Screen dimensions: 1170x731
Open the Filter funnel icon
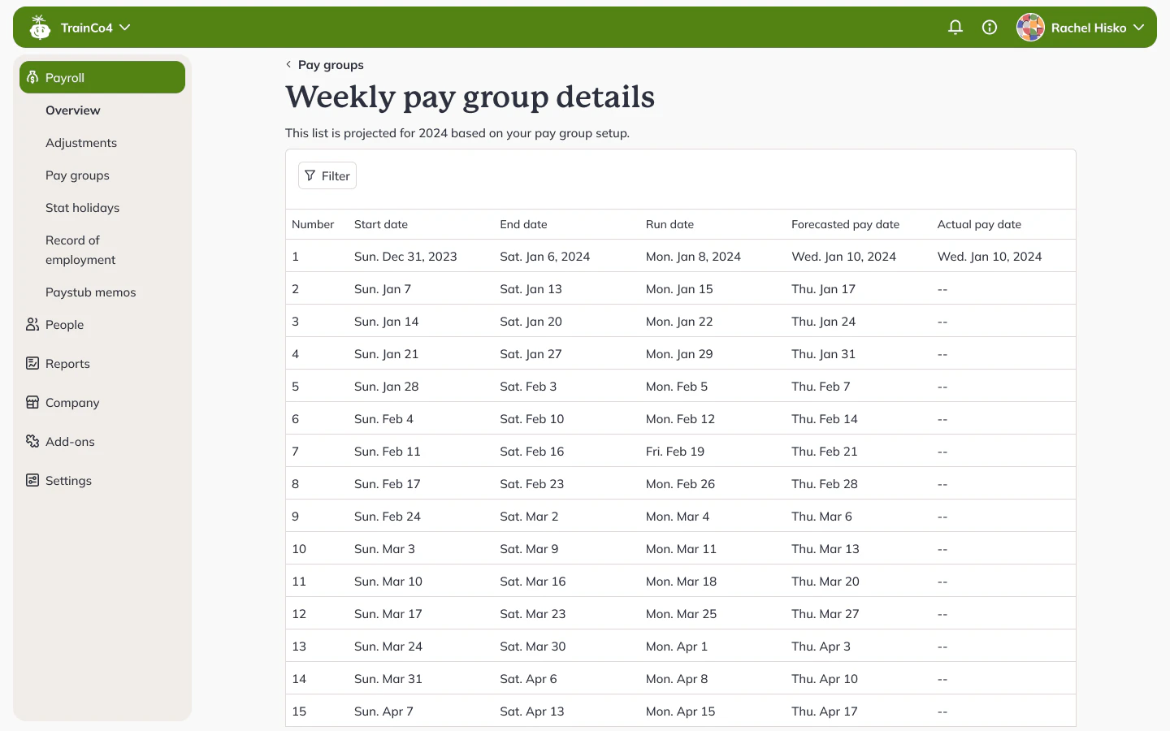tap(310, 175)
